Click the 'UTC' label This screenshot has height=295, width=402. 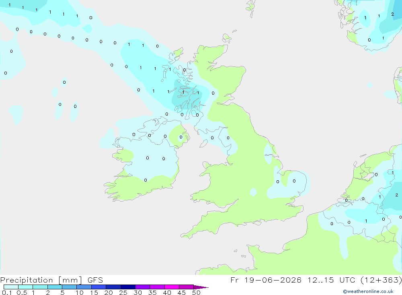(347, 280)
